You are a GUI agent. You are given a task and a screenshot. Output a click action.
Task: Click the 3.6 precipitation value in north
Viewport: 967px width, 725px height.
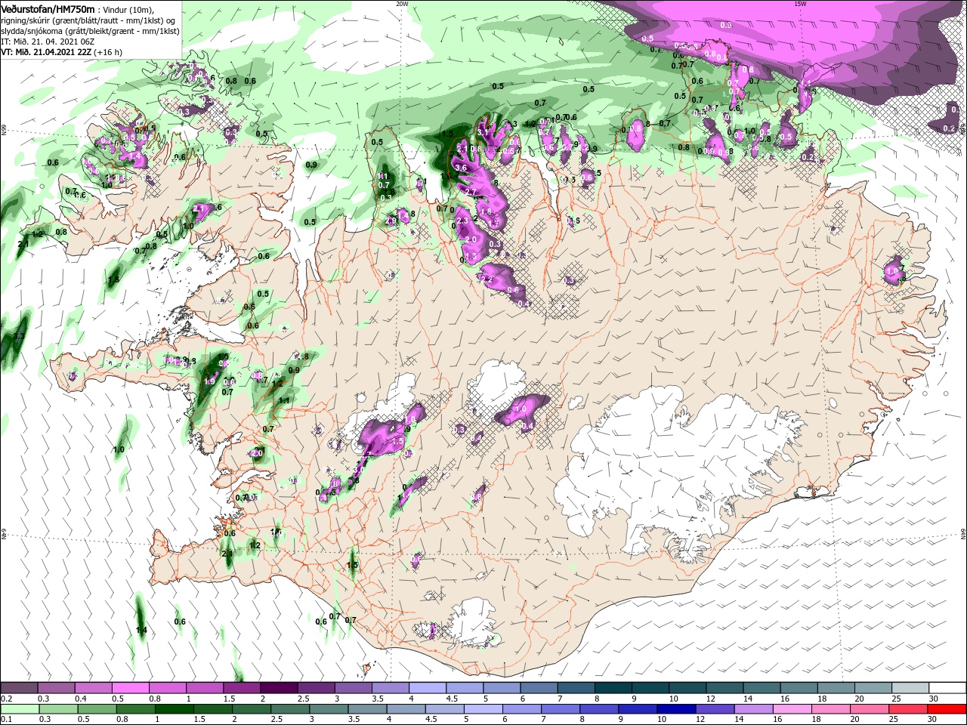coord(461,167)
